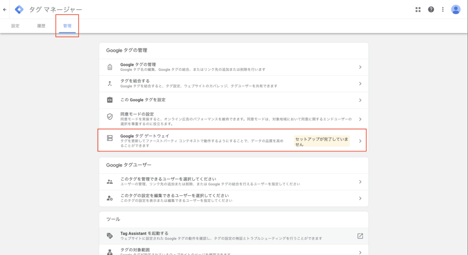
Task: Open the bold Google タグの管理 row title
Action: coord(138,64)
